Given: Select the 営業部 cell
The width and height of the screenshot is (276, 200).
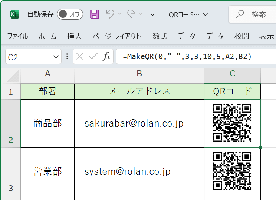Looking at the screenshot, I should tap(47, 171).
